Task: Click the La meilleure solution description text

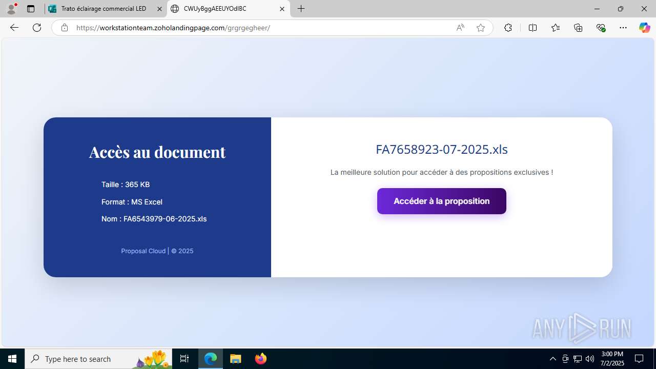Action: tap(442, 172)
